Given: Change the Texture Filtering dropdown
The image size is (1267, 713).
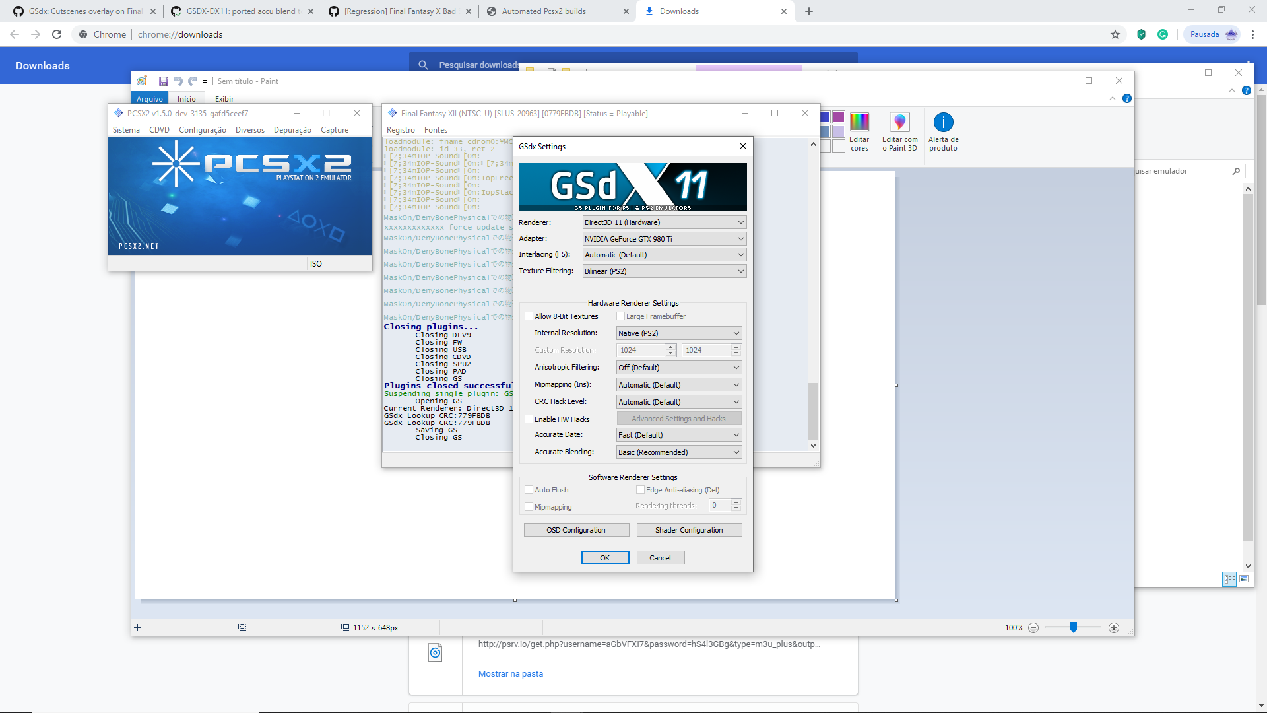Looking at the screenshot, I should 663,271.
